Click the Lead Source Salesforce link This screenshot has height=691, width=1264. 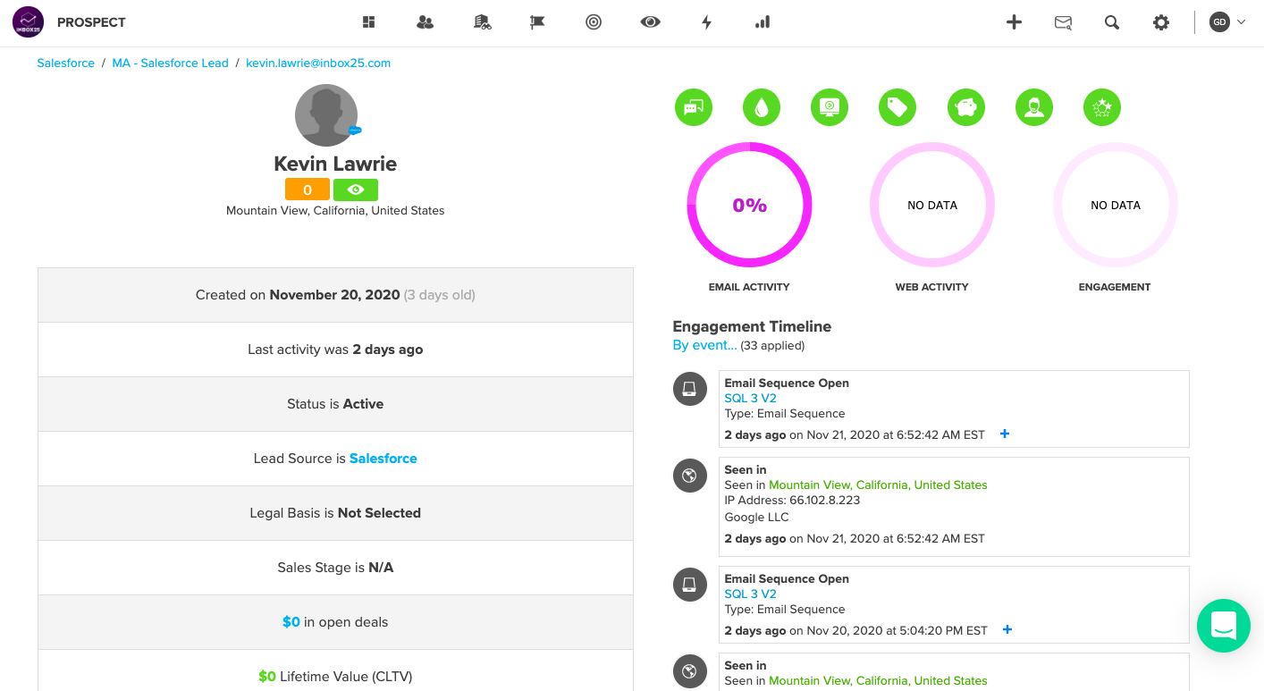pos(383,459)
